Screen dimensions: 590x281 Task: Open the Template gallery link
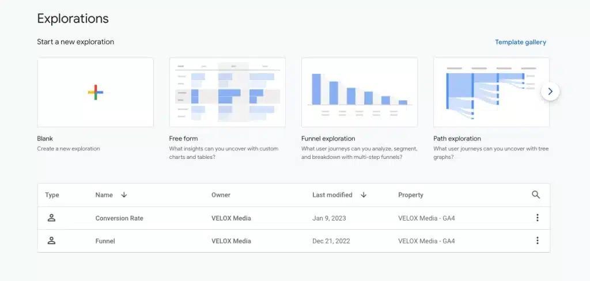click(520, 42)
